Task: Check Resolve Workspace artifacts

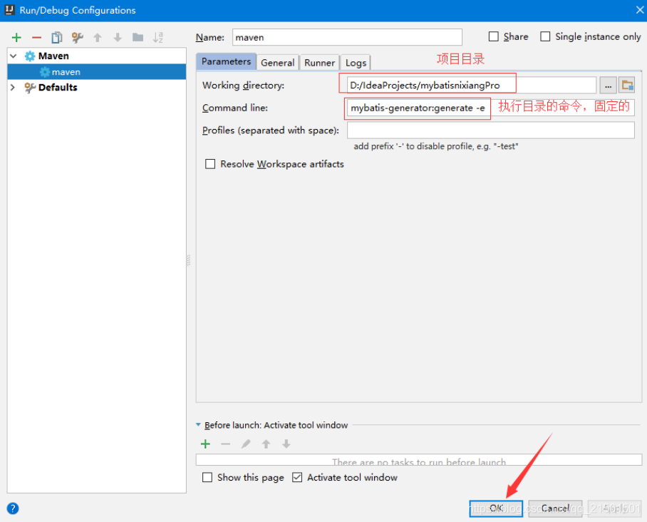Action: [x=210, y=164]
